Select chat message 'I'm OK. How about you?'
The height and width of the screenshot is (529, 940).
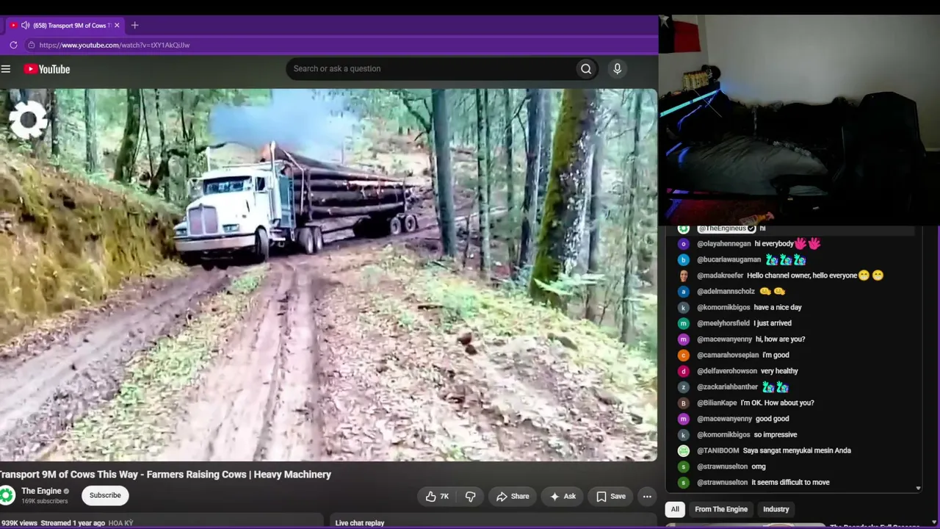point(777,403)
